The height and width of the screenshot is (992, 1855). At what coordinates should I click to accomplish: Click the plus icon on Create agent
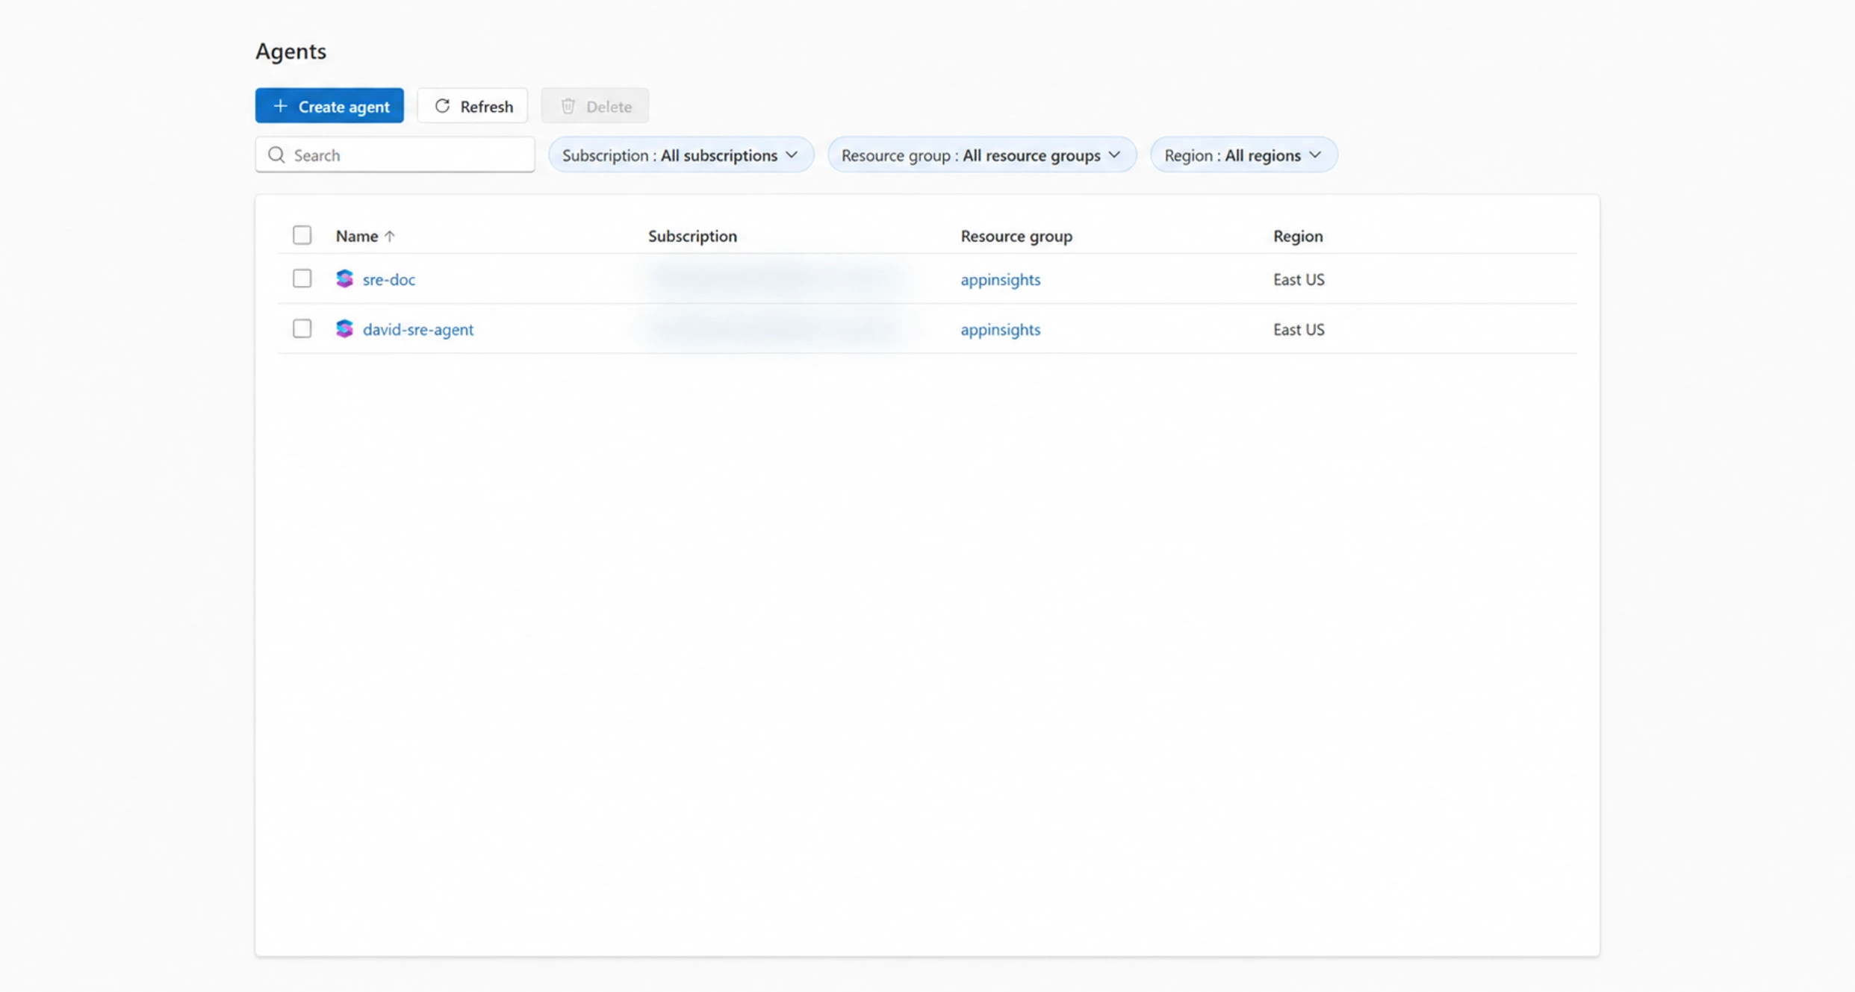(x=280, y=106)
